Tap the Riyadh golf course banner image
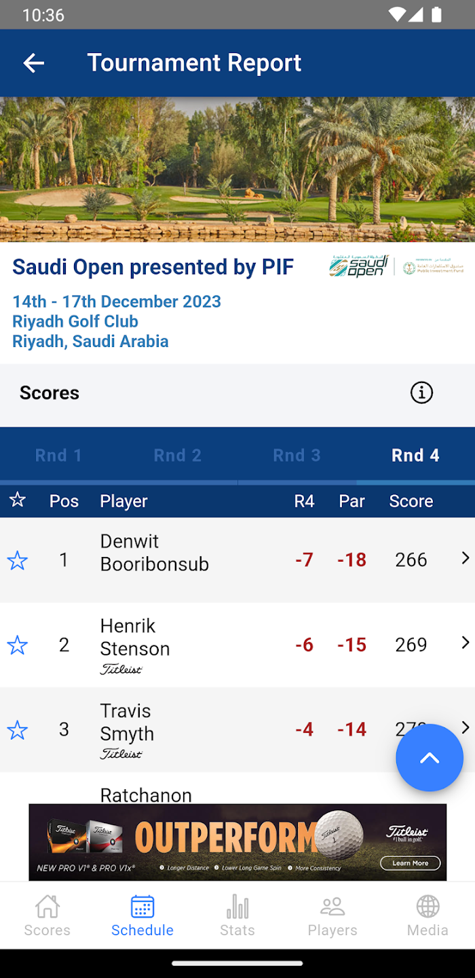This screenshot has height=978, width=475. click(x=237, y=169)
